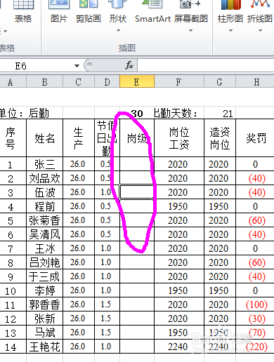Click the 1.5 holiday value for 郭香香
The image size is (274, 362).
tap(107, 304)
